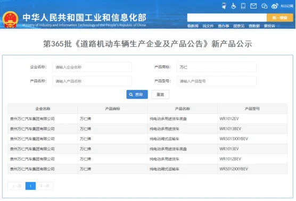Click the national emblem logo

click(x=10, y=20)
